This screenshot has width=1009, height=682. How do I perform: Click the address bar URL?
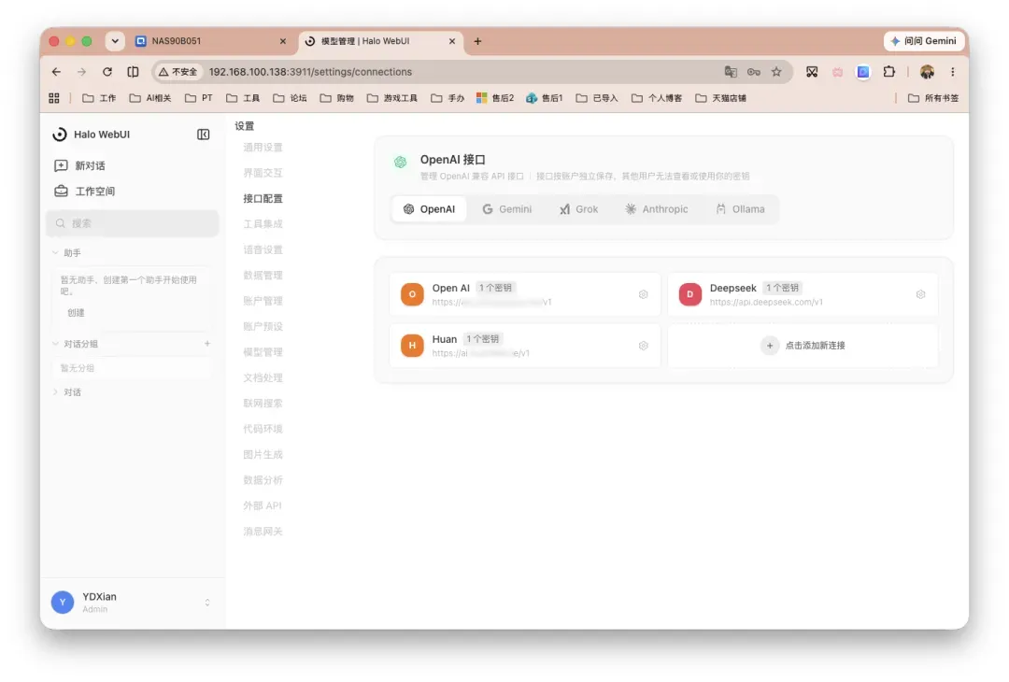tap(310, 72)
